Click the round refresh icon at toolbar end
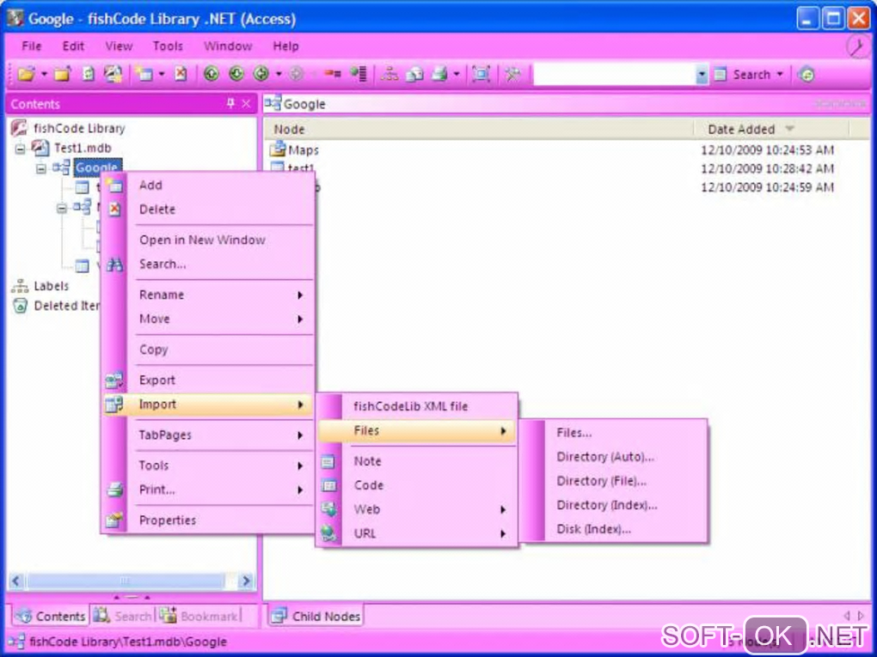The image size is (877, 657). point(806,75)
